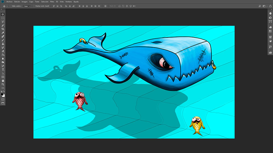
Task: Open the Creative Cloud Libraries panel
Action: point(270,53)
